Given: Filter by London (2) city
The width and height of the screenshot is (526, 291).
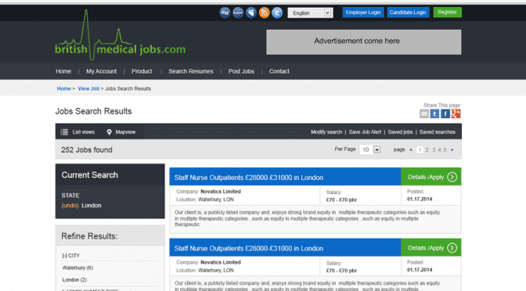Looking at the screenshot, I should pos(74,280).
